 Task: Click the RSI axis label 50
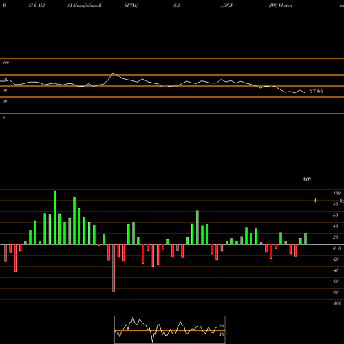pos(5,90)
